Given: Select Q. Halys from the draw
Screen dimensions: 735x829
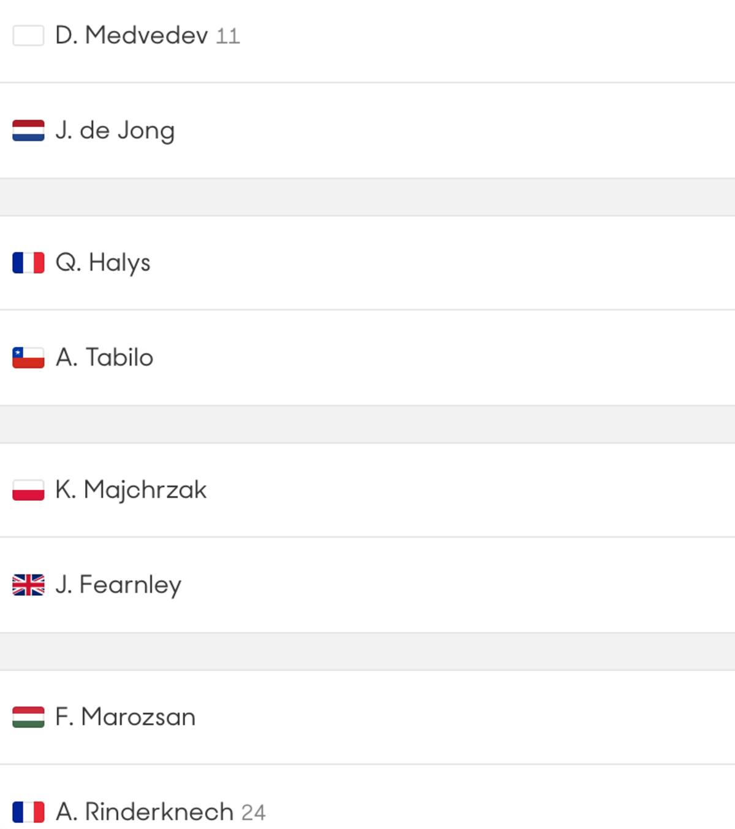Looking at the screenshot, I should (x=104, y=262).
